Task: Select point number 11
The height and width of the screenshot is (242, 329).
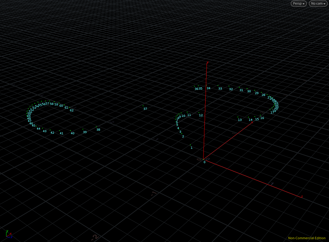Action: [x=189, y=115]
